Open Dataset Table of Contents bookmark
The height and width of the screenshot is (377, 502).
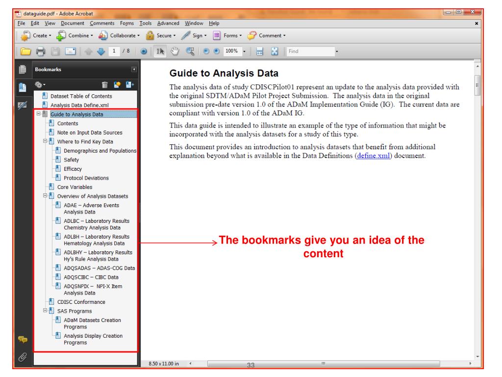pyautogui.click(x=81, y=96)
